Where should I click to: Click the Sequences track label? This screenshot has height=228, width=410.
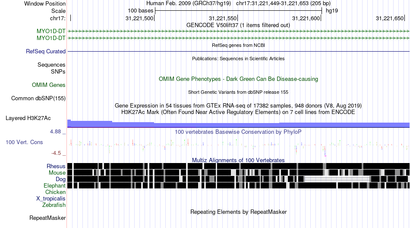[x=51, y=65]
